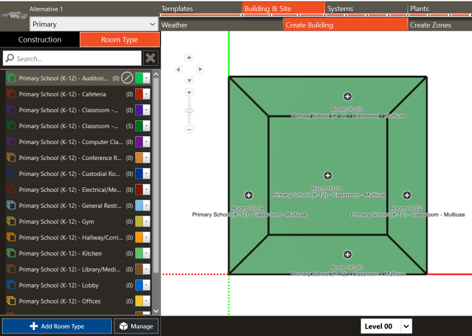Screen dimensions: 472x336
Task: Open the Plants tab
Action: 440,9
